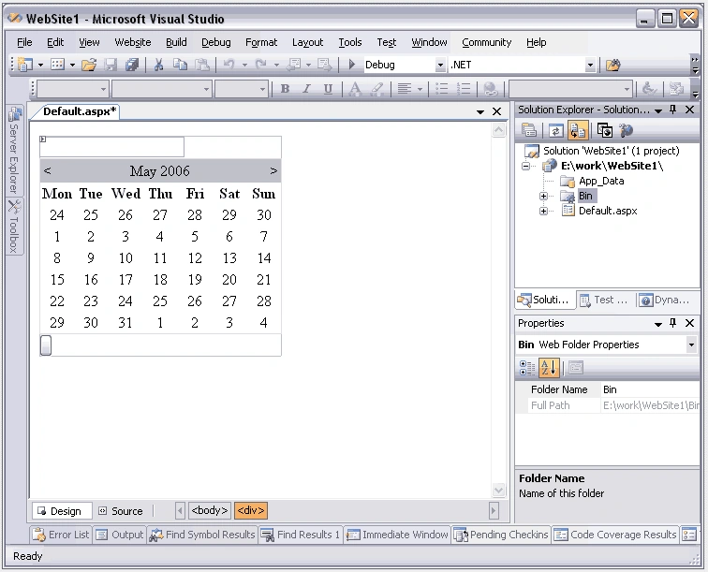Toggle Categorized view in Properties panel
The width and height of the screenshot is (708, 572).
coord(527,368)
